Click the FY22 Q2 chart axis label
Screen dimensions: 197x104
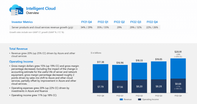click(x=139, y=96)
